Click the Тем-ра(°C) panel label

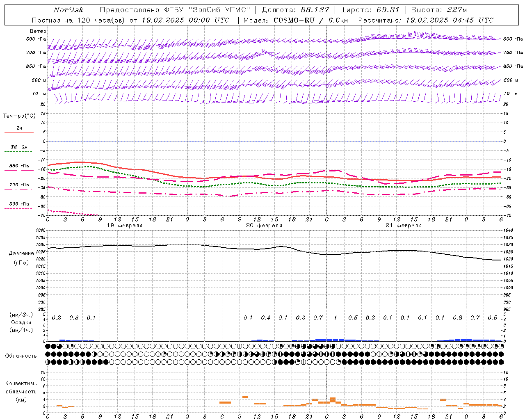(x=19, y=116)
